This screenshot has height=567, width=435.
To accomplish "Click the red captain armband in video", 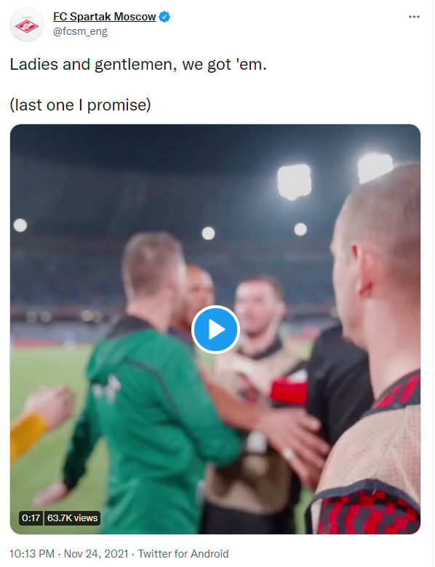I will coord(289,391).
